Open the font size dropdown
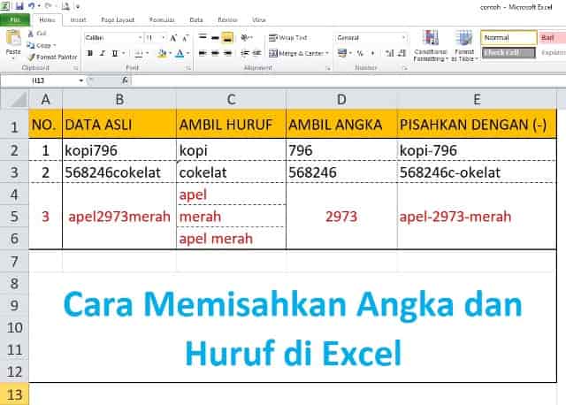 163,38
